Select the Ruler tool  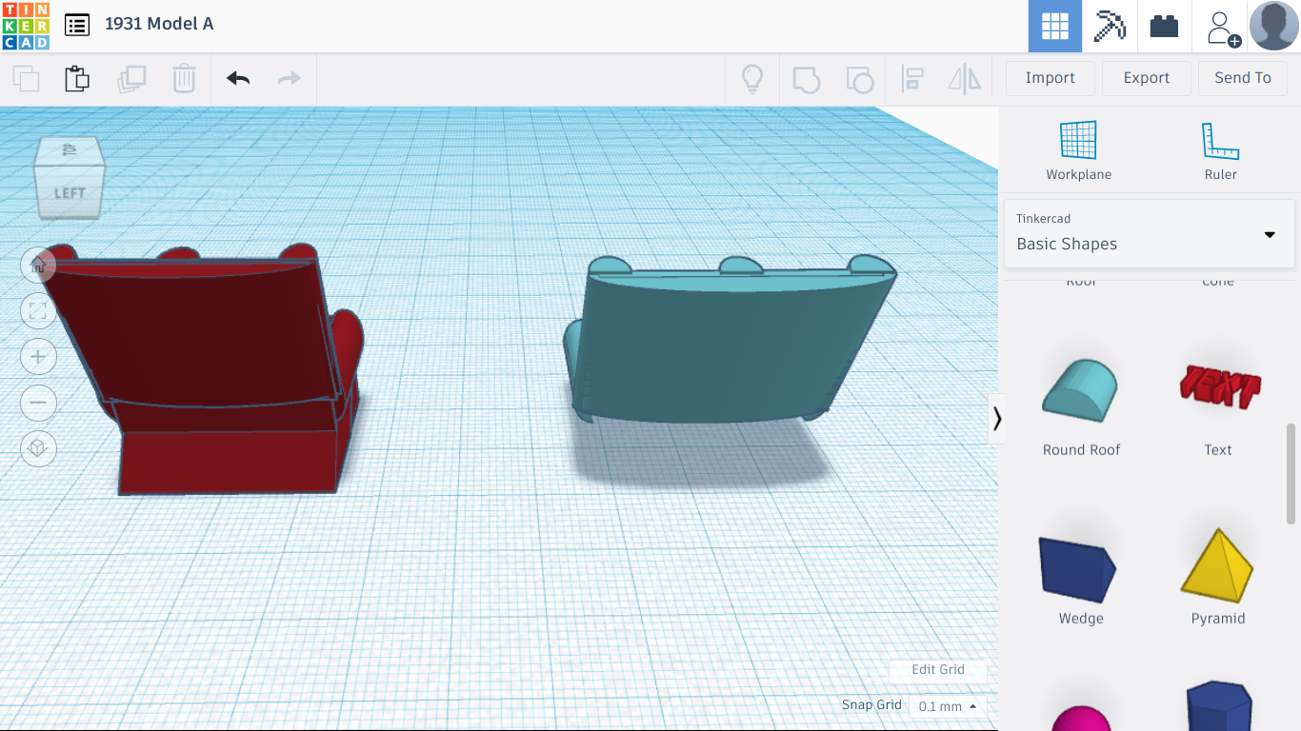click(1220, 150)
